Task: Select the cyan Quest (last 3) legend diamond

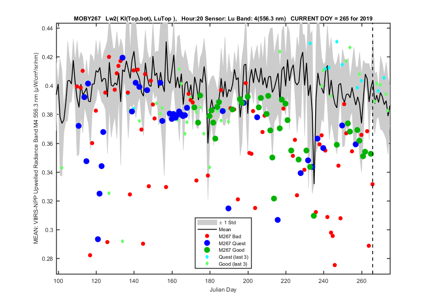Action: (207, 257)
